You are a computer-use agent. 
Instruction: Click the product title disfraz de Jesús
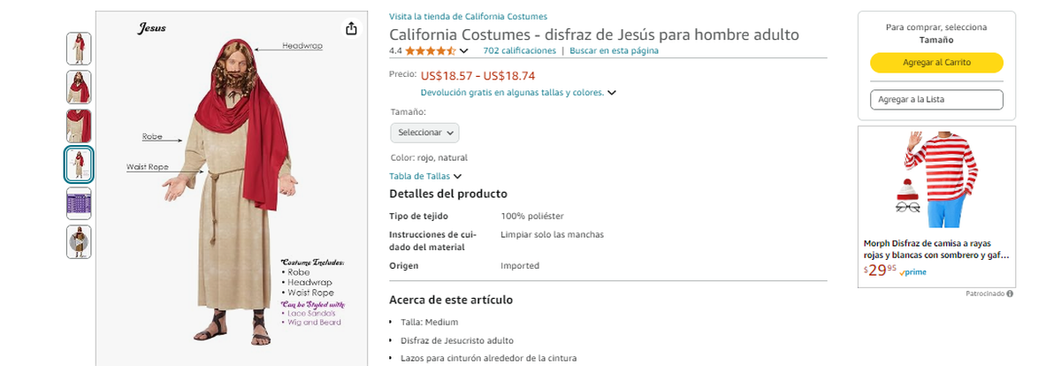point(594,34)
